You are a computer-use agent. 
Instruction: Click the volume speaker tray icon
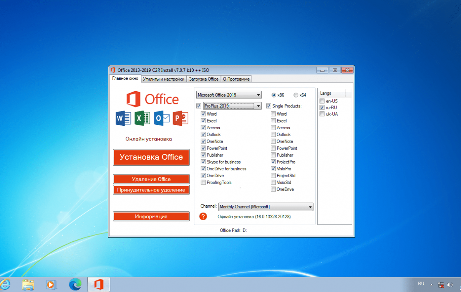pyautogui.click(x=450, y=284)
